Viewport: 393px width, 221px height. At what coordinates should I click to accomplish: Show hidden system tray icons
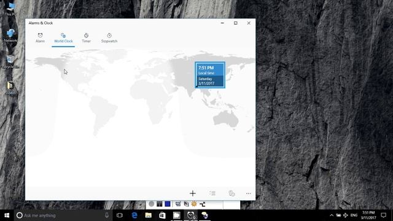click(x=332, y=215)
